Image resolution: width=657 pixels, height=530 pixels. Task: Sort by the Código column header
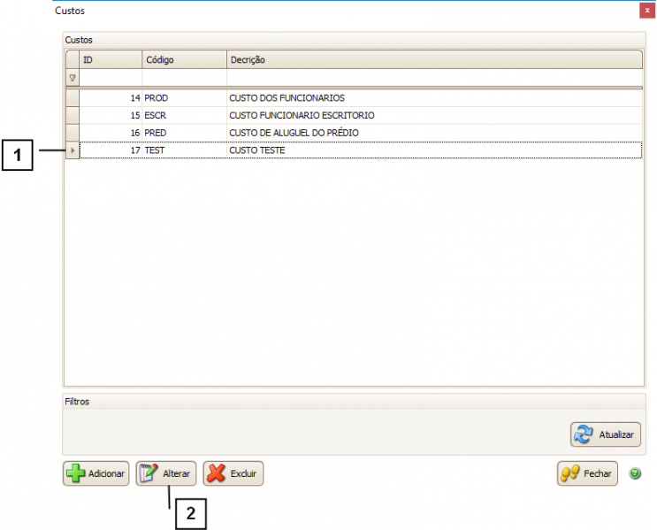[x=184, y=60]
